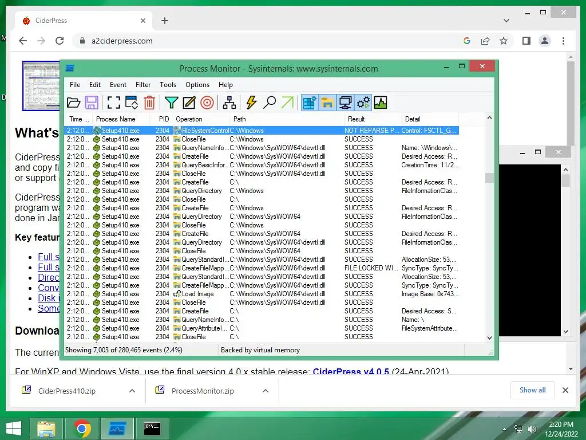Click the event list scroll-up arrow
This screenshot has width=586, height=440.
tap(489, 118)
